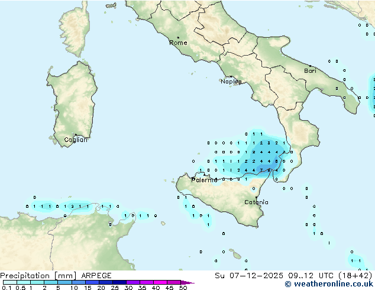375x290 pixels.
Task: Click the legend value 25
Action: click(115, 288)
